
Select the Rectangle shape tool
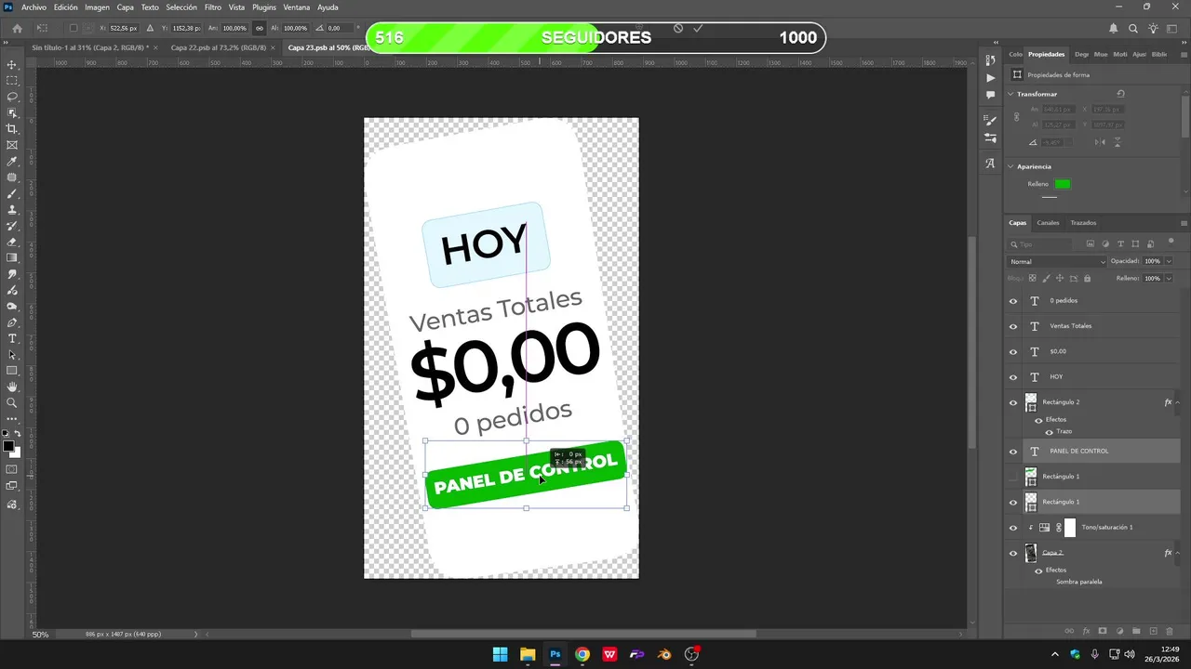(x=12, y=371)
